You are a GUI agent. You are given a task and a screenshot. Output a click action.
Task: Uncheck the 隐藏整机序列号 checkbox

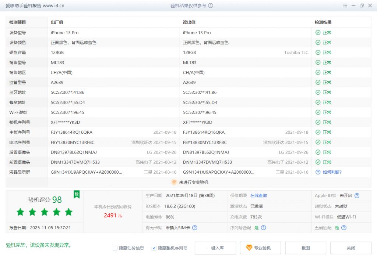(154, 248)
